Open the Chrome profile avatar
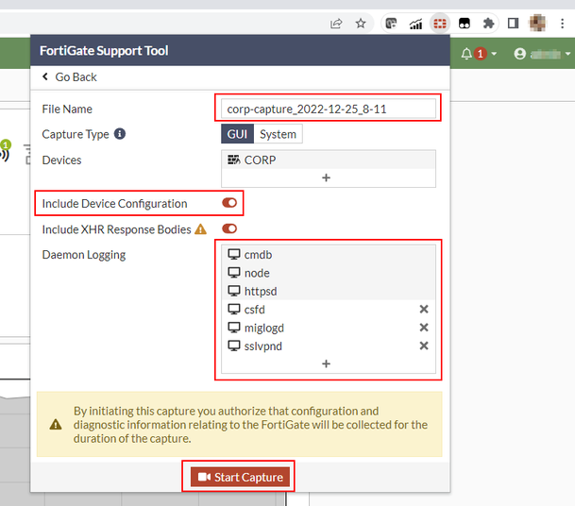Screen dimensions: 575x506 pyautogui.click(x=537, y=24)
